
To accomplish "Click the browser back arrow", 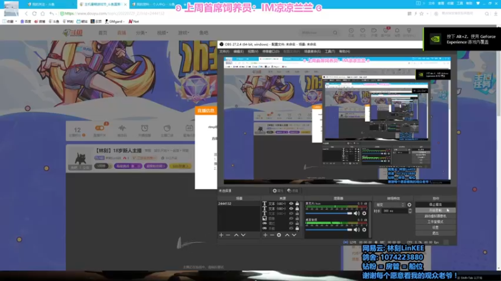I will (x=26, y=14).
